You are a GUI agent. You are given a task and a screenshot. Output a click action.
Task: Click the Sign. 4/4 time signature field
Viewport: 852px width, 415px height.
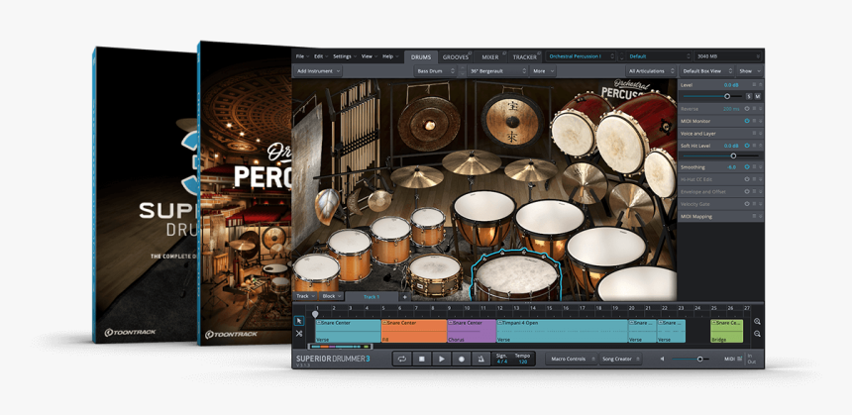[x=501, y=359]
